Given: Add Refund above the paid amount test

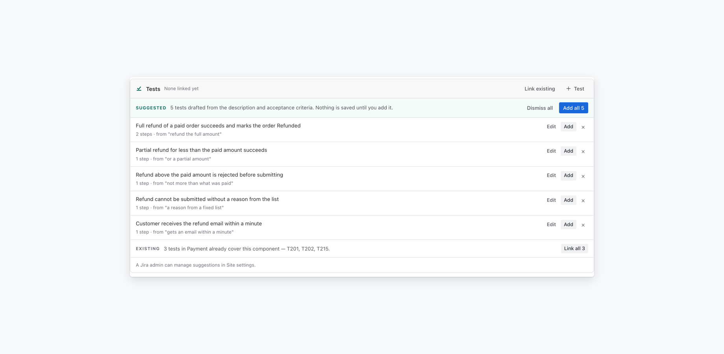Looking at the screenshot, I should click(568, 175).
